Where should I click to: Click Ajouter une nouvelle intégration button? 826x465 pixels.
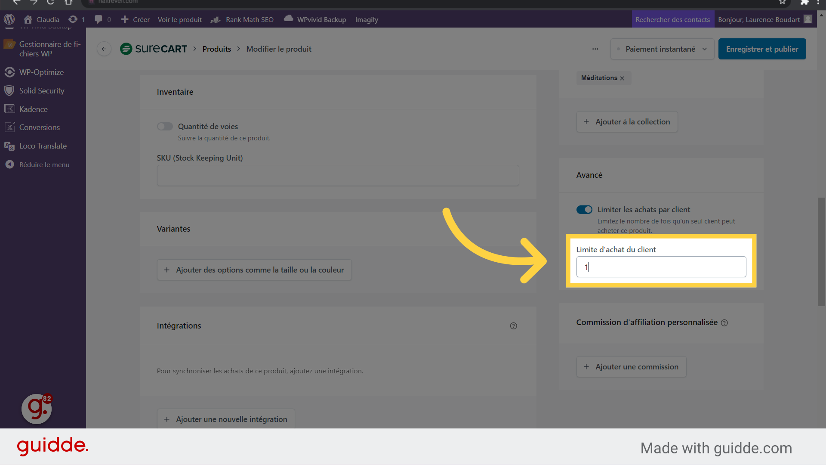(226, 418)
